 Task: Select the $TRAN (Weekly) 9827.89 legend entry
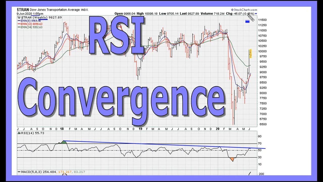(x=40, y=17)
